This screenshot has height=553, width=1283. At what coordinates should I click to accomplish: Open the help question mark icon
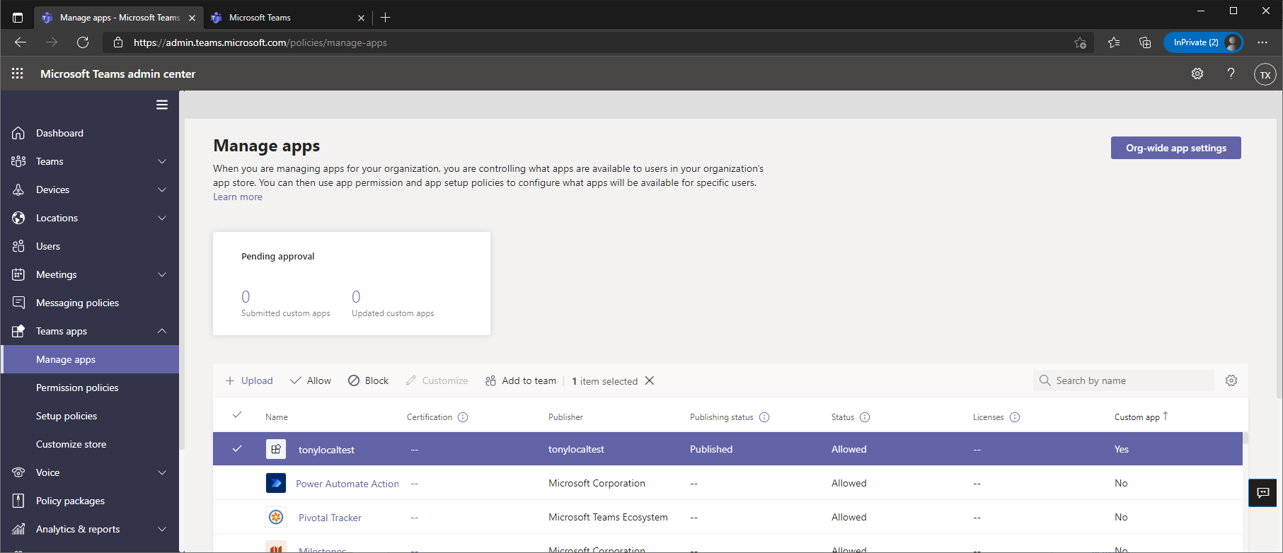[1231, 74]
